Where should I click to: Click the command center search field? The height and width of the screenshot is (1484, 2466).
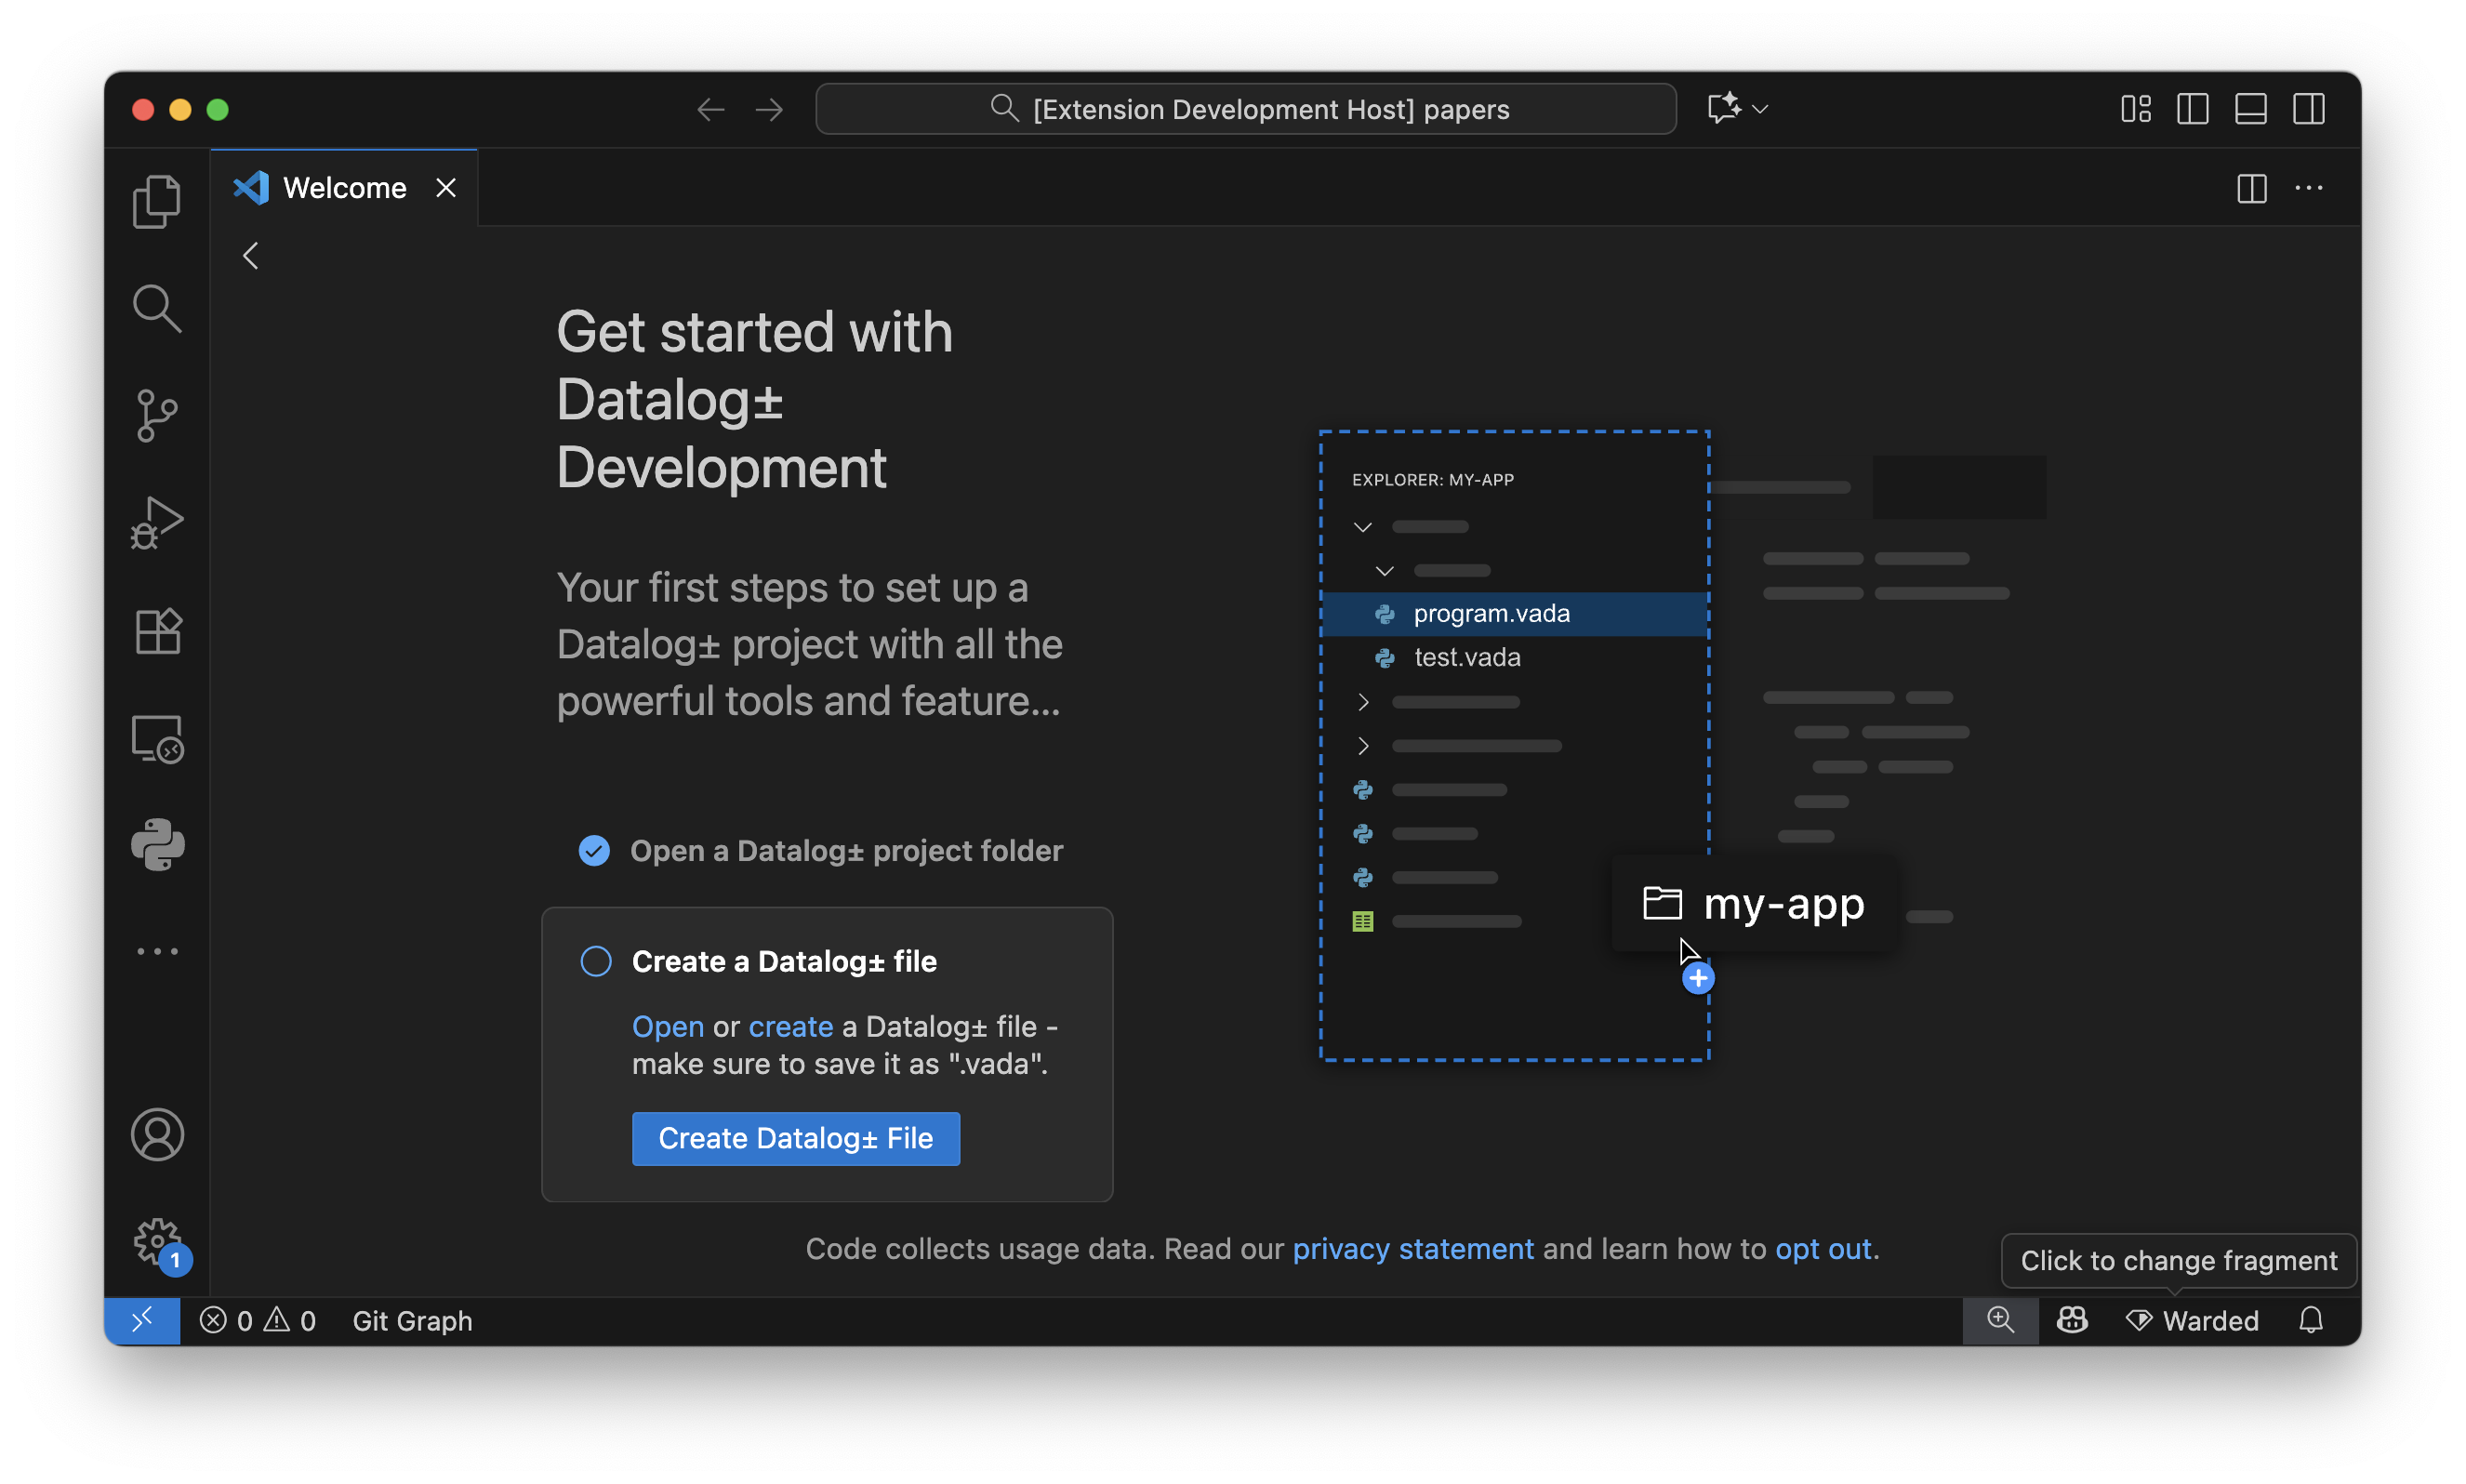(1245, 109)
